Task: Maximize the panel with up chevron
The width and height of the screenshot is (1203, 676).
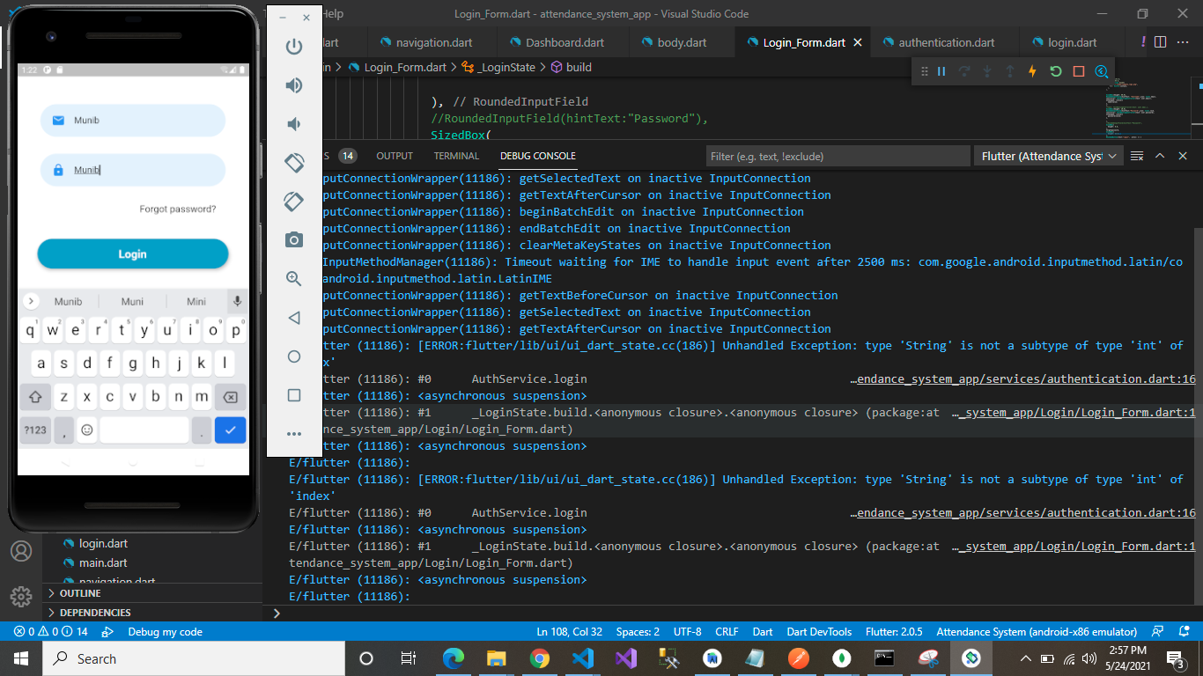Action: pos(1160,156)
